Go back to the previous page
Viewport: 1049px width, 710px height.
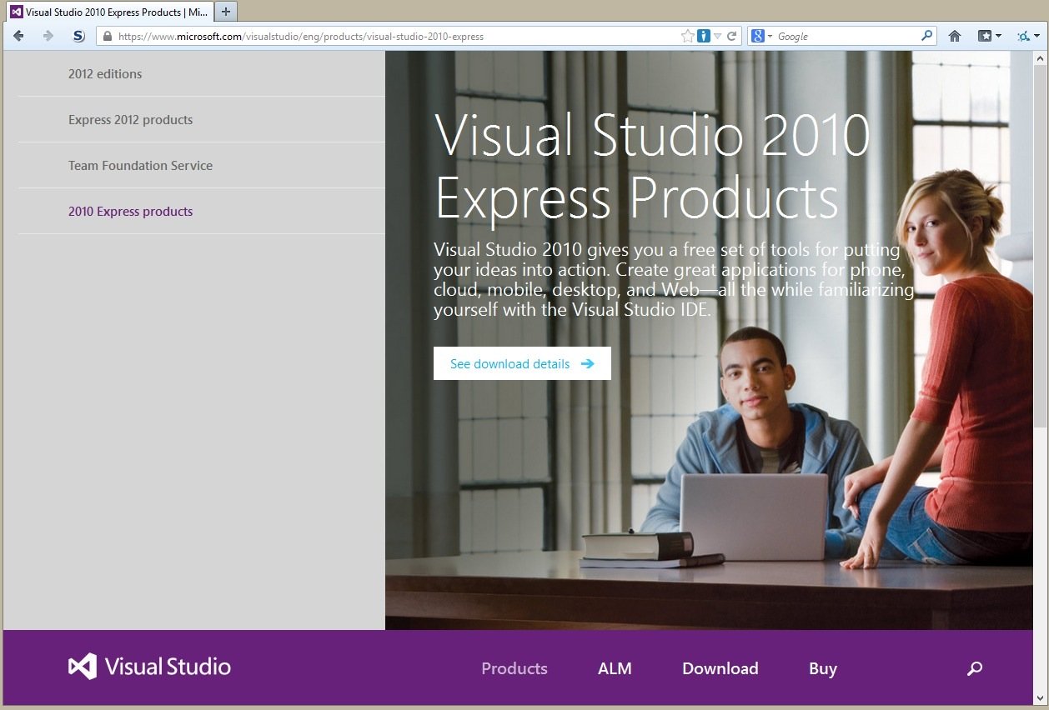pos(18,36)
